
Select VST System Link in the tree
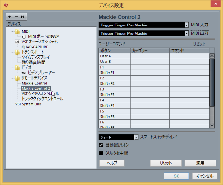28,104
